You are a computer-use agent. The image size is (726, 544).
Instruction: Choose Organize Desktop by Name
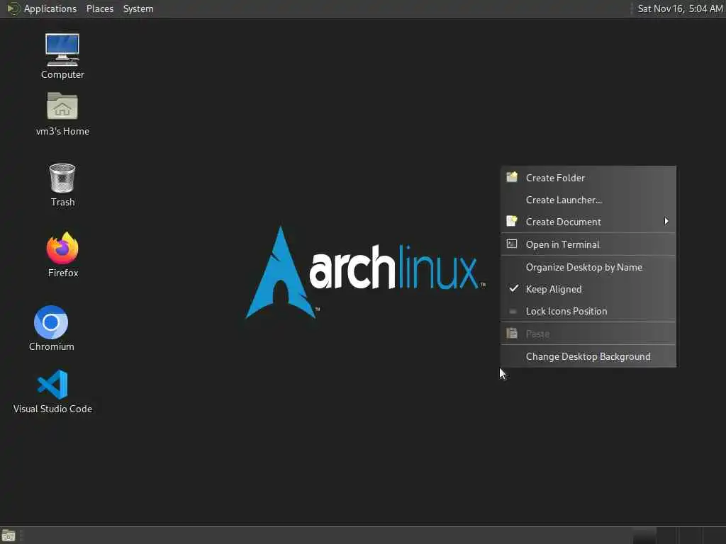pos(588,267)
